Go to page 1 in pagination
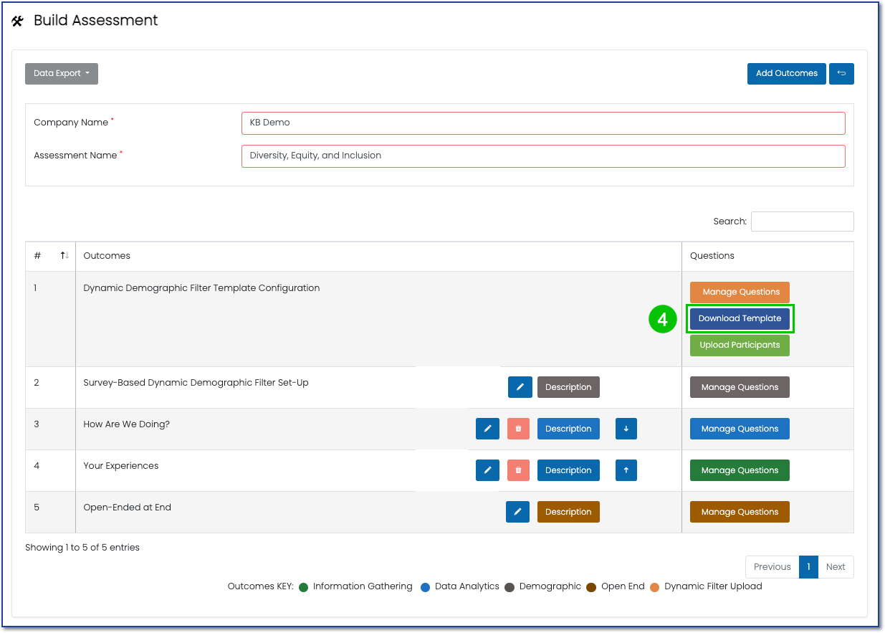This screenshot has height=633, width=885. [x=808, y=566]
